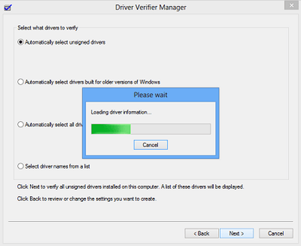Click the Please wait dialog title
301x246 pixels.
click(x=150, y=95)
